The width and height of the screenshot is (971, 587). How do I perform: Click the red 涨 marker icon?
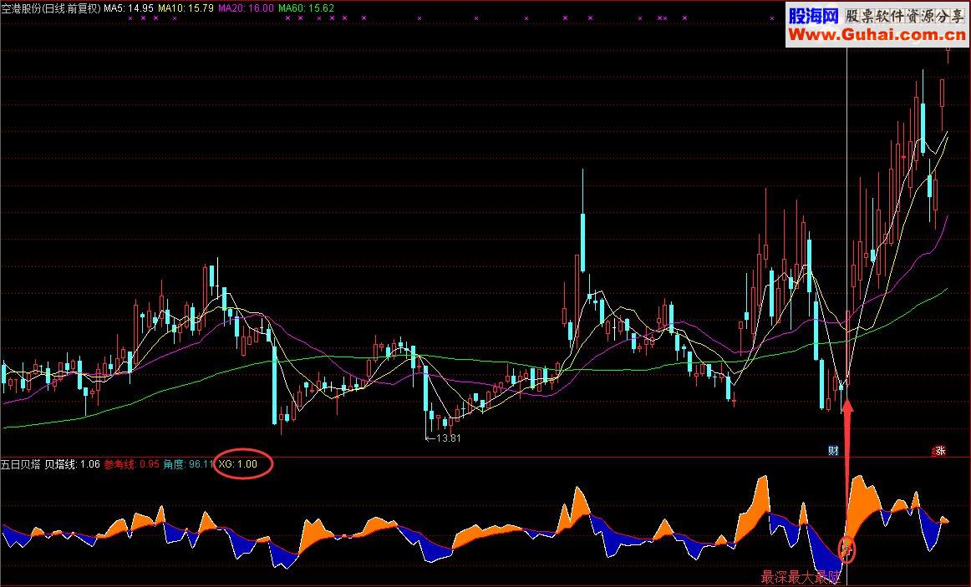click(x=939, y=451)
